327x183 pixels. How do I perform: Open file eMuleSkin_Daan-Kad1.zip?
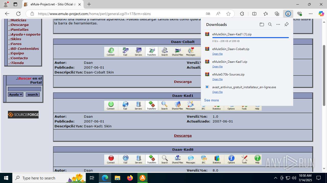pos(217,67)
